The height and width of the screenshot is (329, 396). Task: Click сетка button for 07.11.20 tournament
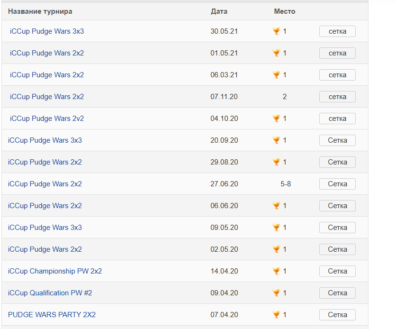click(337, 97)
